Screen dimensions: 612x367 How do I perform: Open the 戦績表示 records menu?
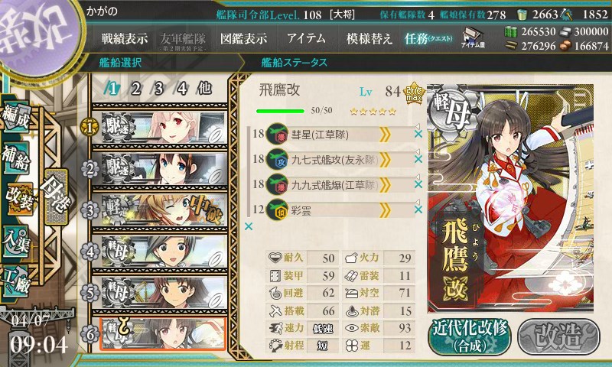[x=125, y=38]
